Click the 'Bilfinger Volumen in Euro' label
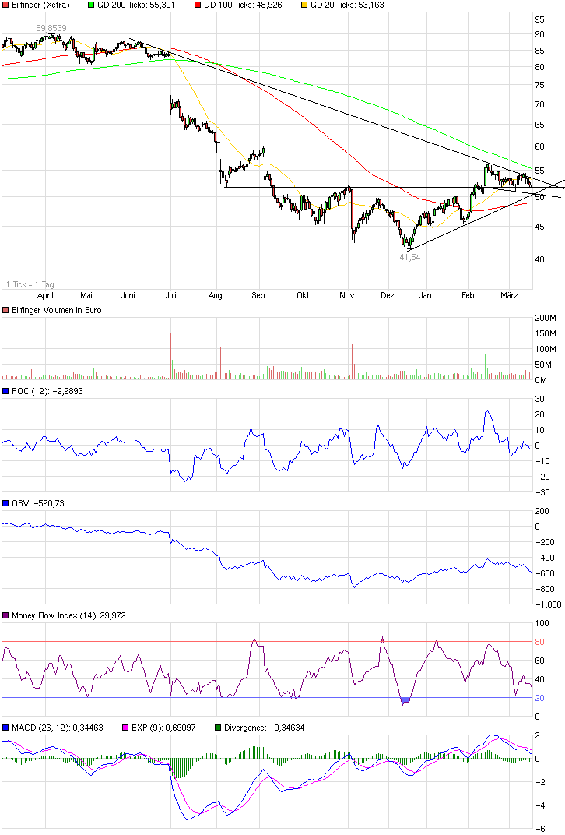This screenshot has width=565, height=835. (56, 310)
